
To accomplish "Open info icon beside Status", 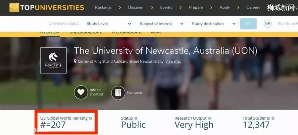I will pyautogui.click(x=136, y=118).
